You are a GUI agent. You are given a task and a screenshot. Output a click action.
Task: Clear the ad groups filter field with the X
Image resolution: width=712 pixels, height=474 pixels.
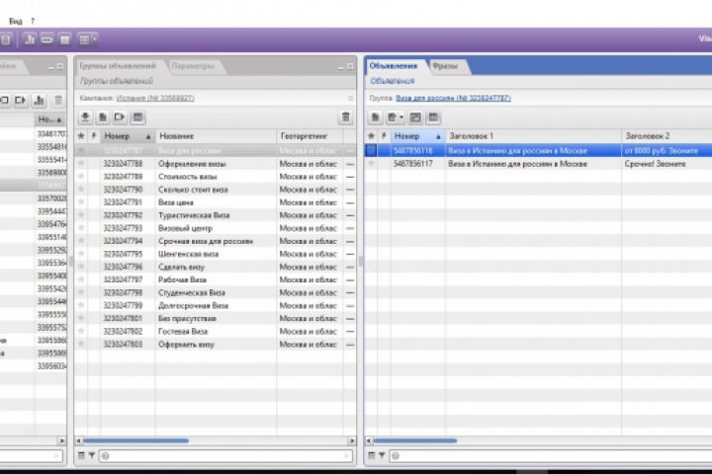coord(346,456)
